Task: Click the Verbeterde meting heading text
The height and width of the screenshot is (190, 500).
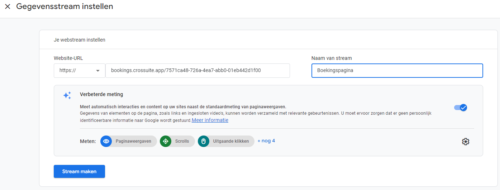Action: [101, 95]
